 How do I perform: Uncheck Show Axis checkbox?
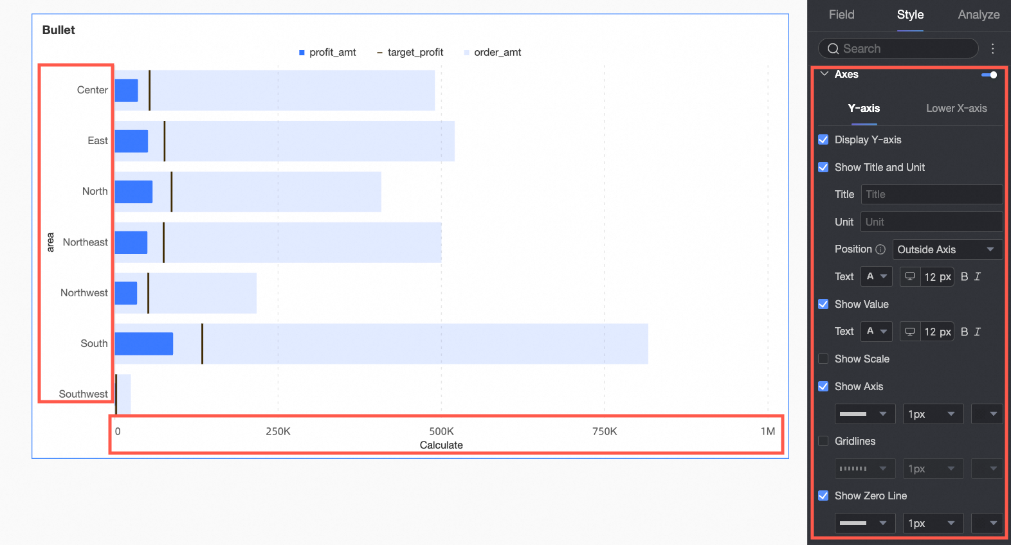(823, 386)
